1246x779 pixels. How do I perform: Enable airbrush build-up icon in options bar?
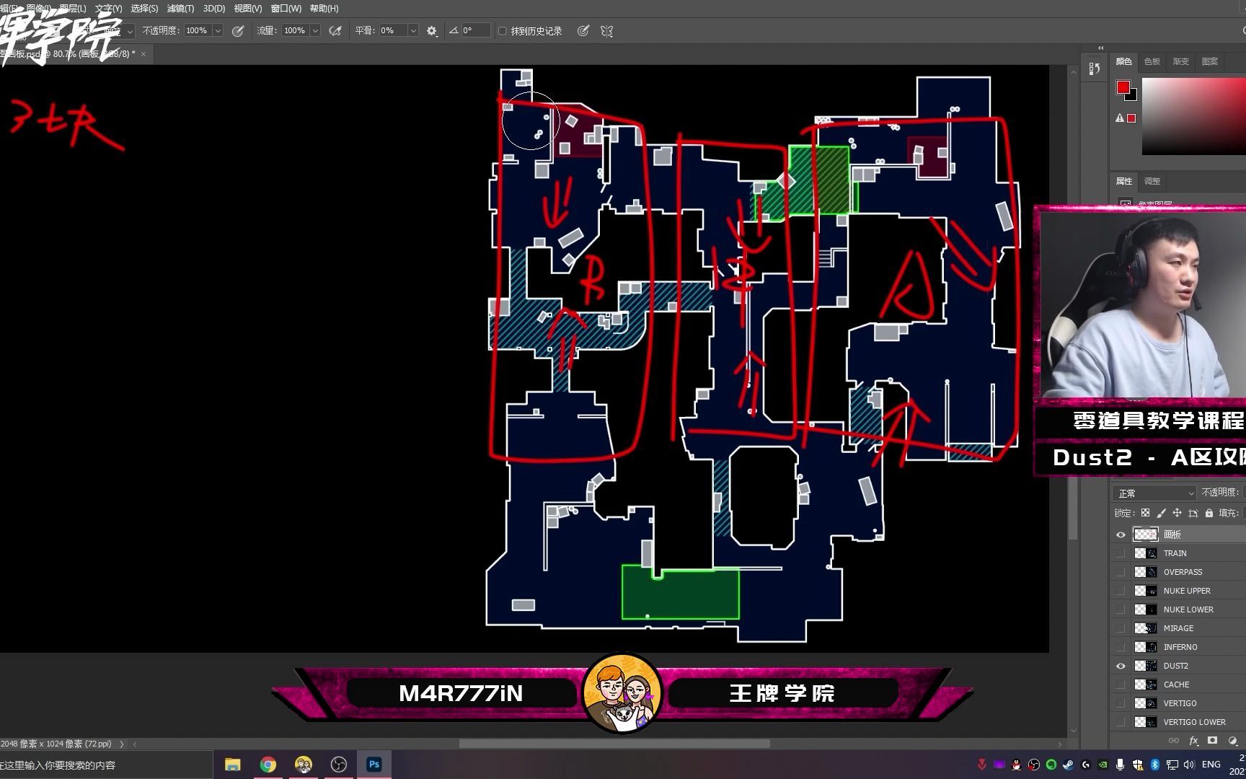(335, 31)
